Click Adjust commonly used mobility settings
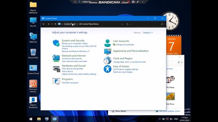The height and width of the screenshot is (122, 218). [79, 74]
